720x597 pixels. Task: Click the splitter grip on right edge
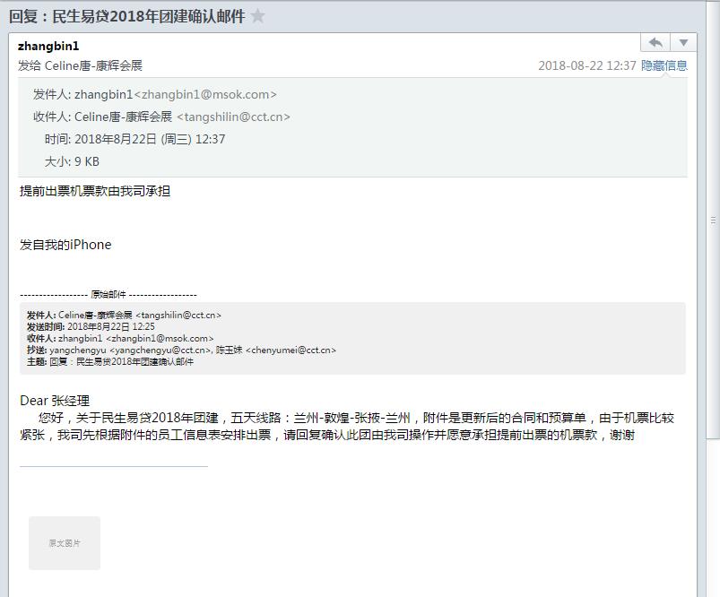[x=713, y=220]
